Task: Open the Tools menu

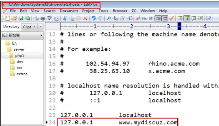Action: 104,11
